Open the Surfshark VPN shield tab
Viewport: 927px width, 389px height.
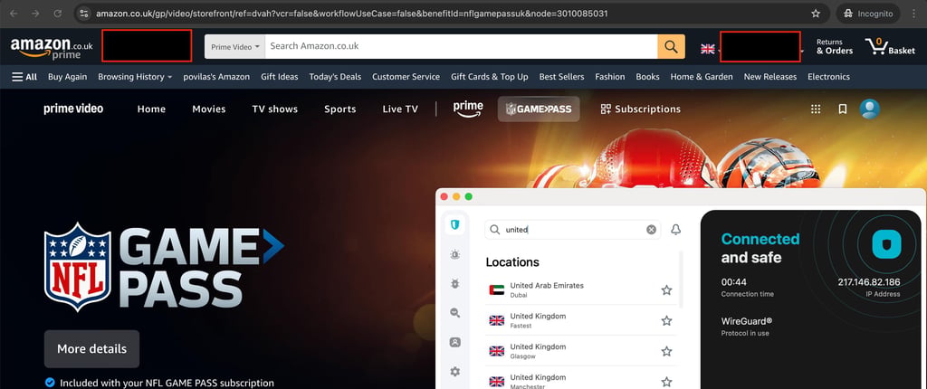455,224
